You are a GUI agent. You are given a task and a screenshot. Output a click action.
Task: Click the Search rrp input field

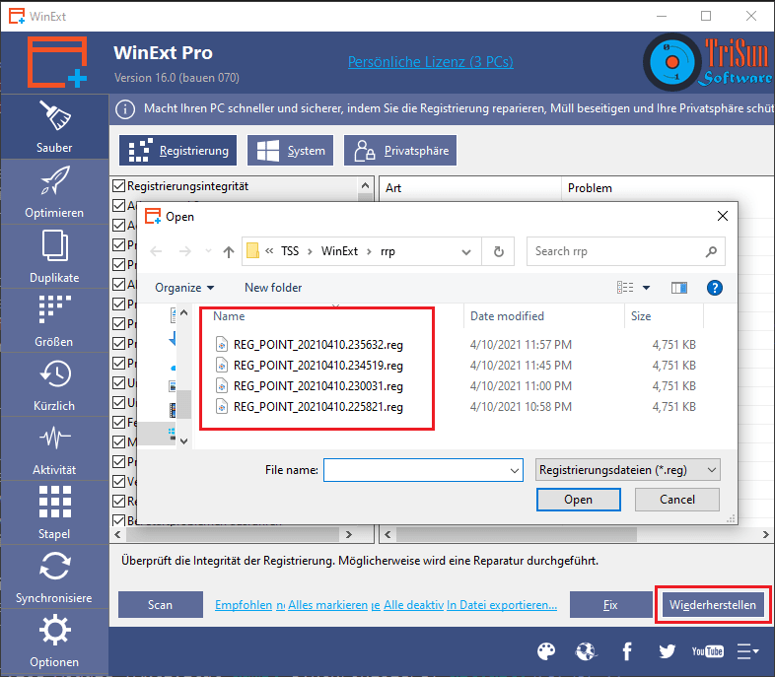[616, 251]
